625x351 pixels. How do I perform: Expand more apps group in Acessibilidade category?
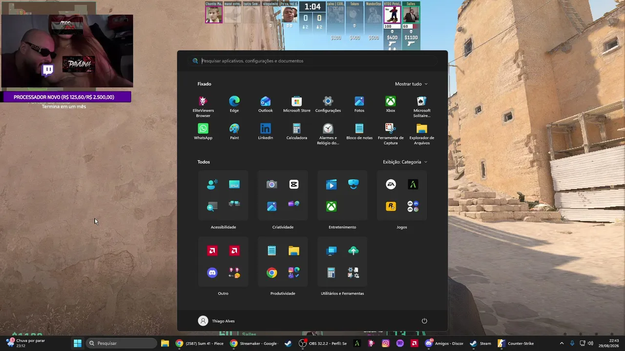pyautogui.click(x=234, y=204)
